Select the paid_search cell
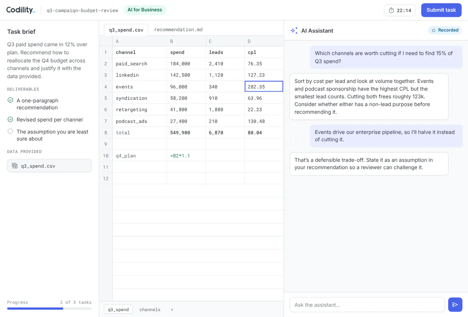 [140, 63]
